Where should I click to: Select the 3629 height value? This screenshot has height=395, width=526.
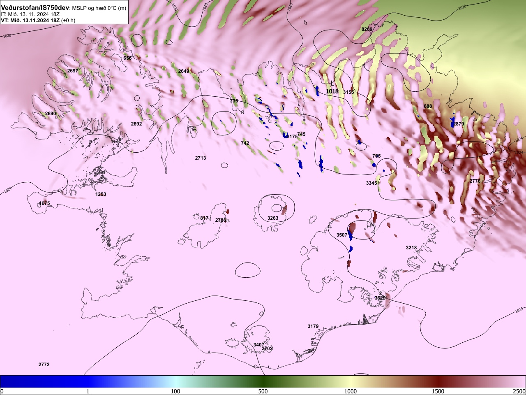pos(380,298)
